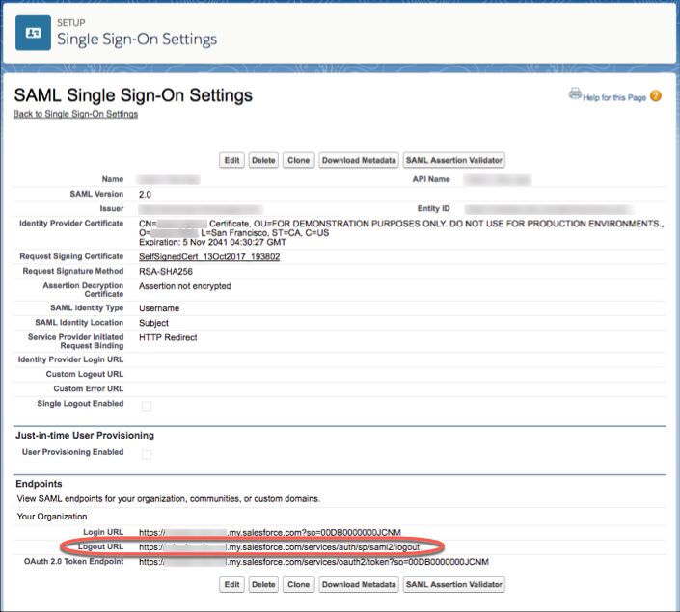Click the SAML Single Sign-On Settings title

click(x=133, y=95)
